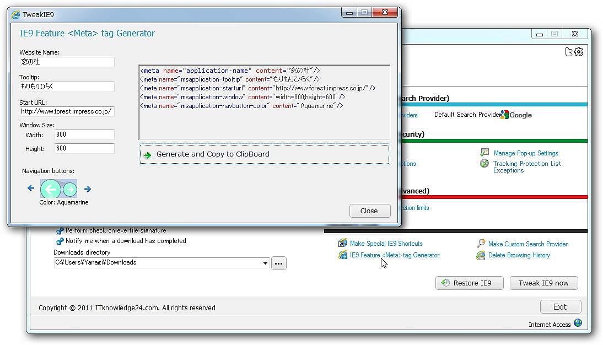Click the Make Special IE9 Shortcuts icon
The width and height of the screenshot is (603, 345).
pos(343,243)
